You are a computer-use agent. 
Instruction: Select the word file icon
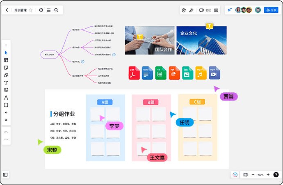coord(147,73)
